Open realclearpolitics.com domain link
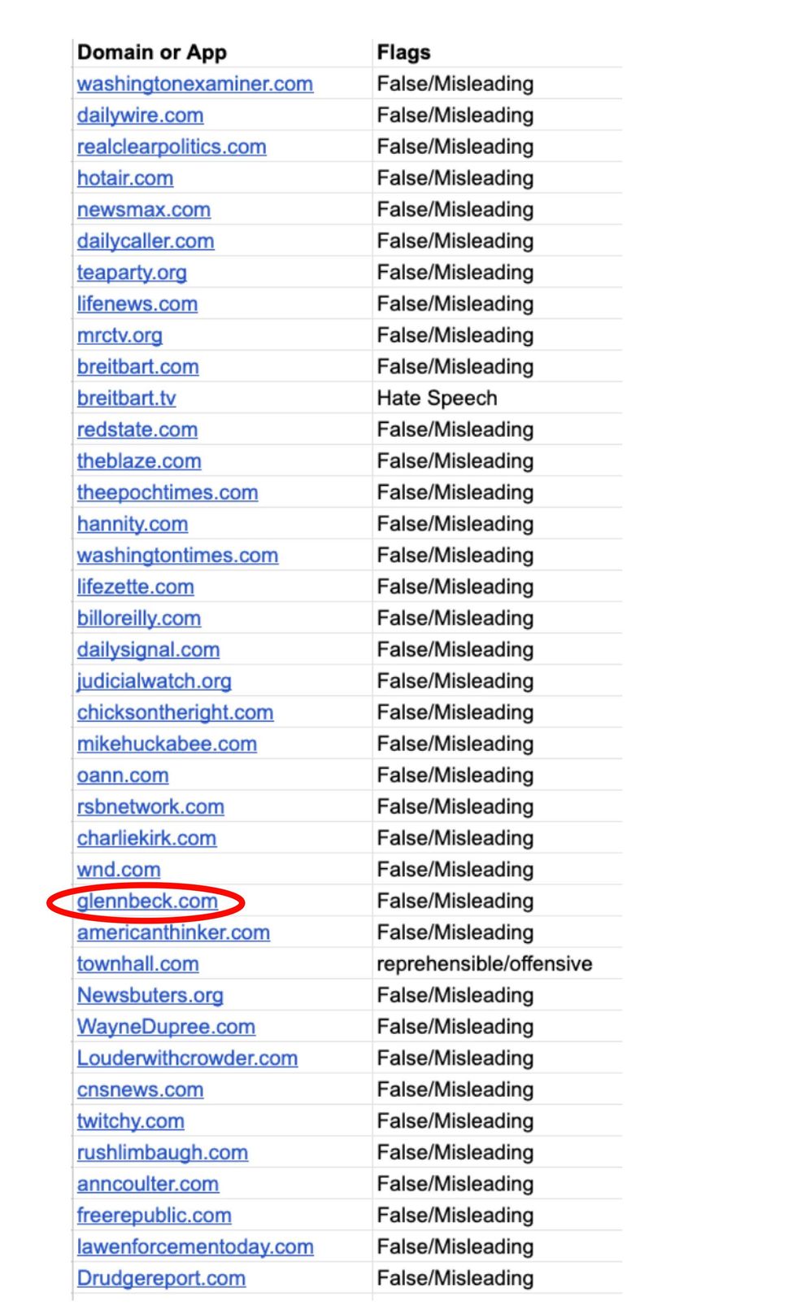This screenshot has width=797, height=1314. coord(172,147)
